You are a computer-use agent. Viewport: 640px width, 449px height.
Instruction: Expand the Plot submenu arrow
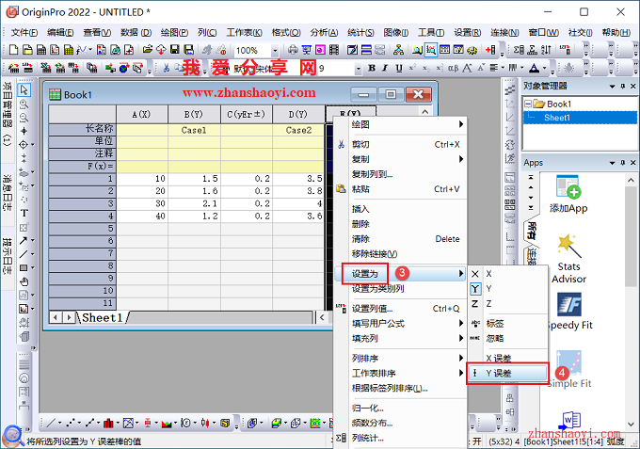tap(461, 124)
